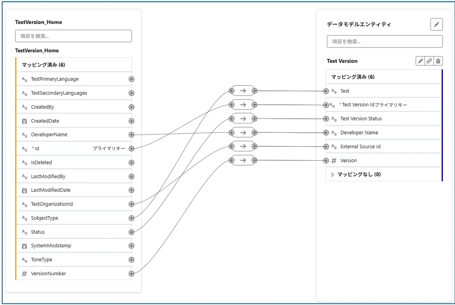Select the Version target field label

(349, 160)
